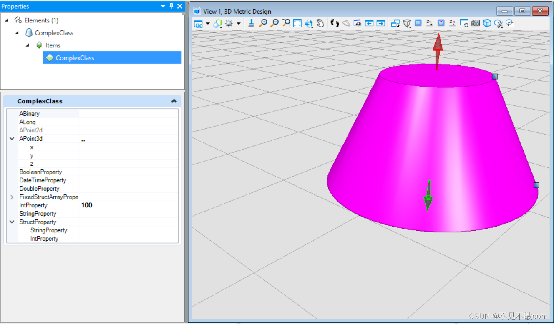Minimize View 1 window

click(x=505, y=11)
